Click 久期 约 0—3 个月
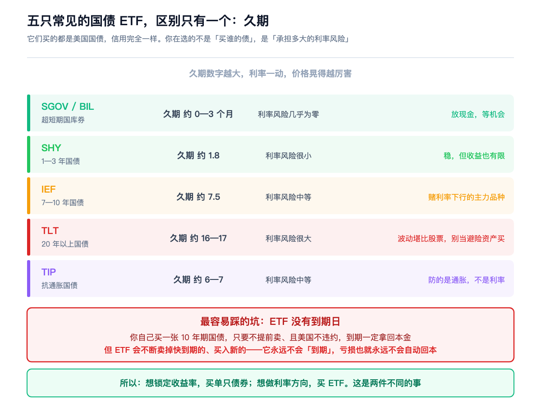 pos(198,114)
